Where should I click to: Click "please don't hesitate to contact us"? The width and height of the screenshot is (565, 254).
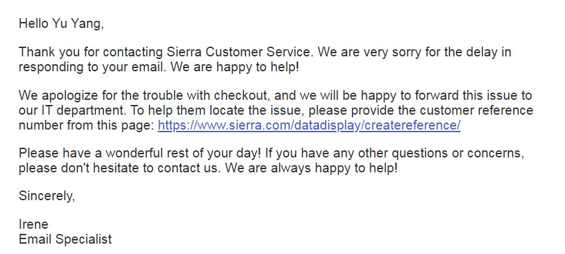point(119,168)
